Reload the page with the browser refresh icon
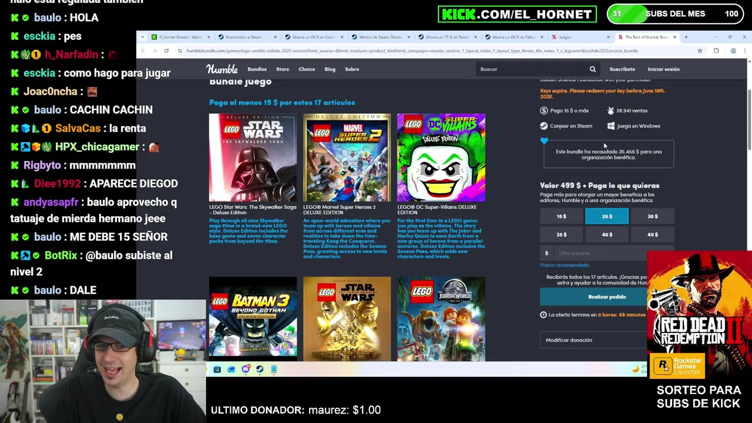752x423 pixels. click(166, 51)
